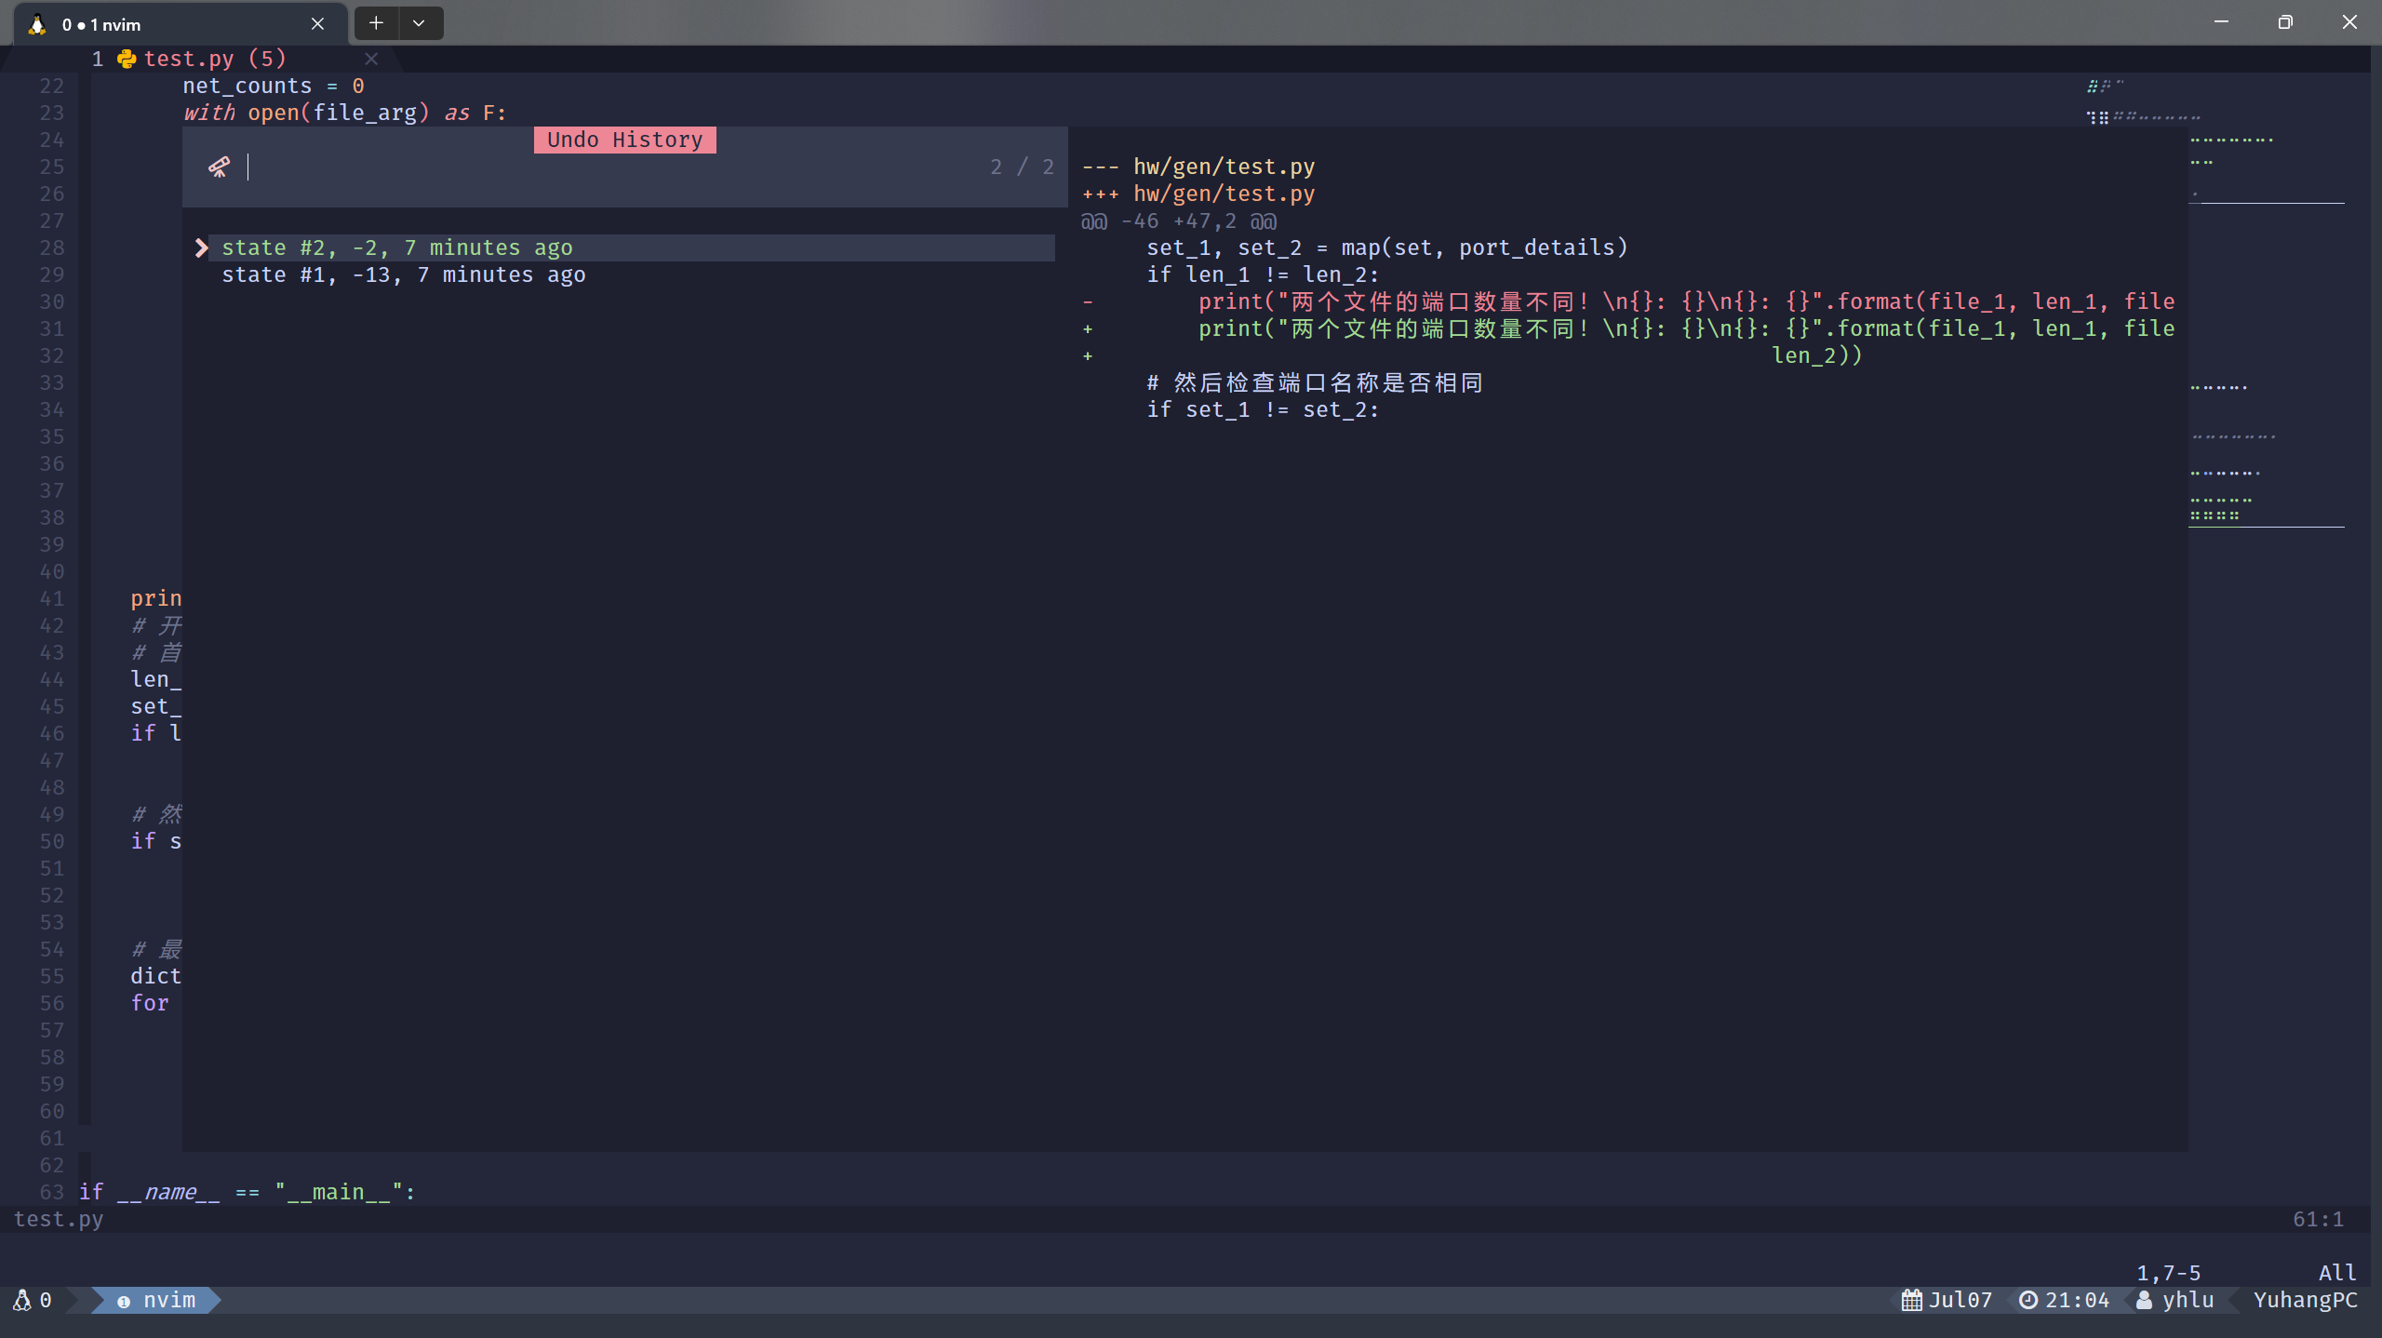2382x1338 pixels.
Task: Select undo state #2 entry
Action: [x=397, y=248]
